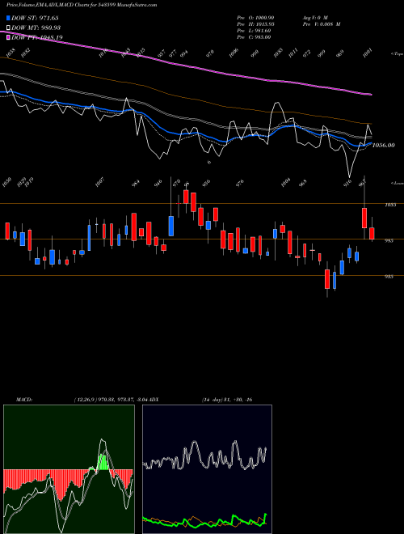404x534 pixels.
Task: Click the 'Pre C: 985.00' value
Action: [254, 37]
